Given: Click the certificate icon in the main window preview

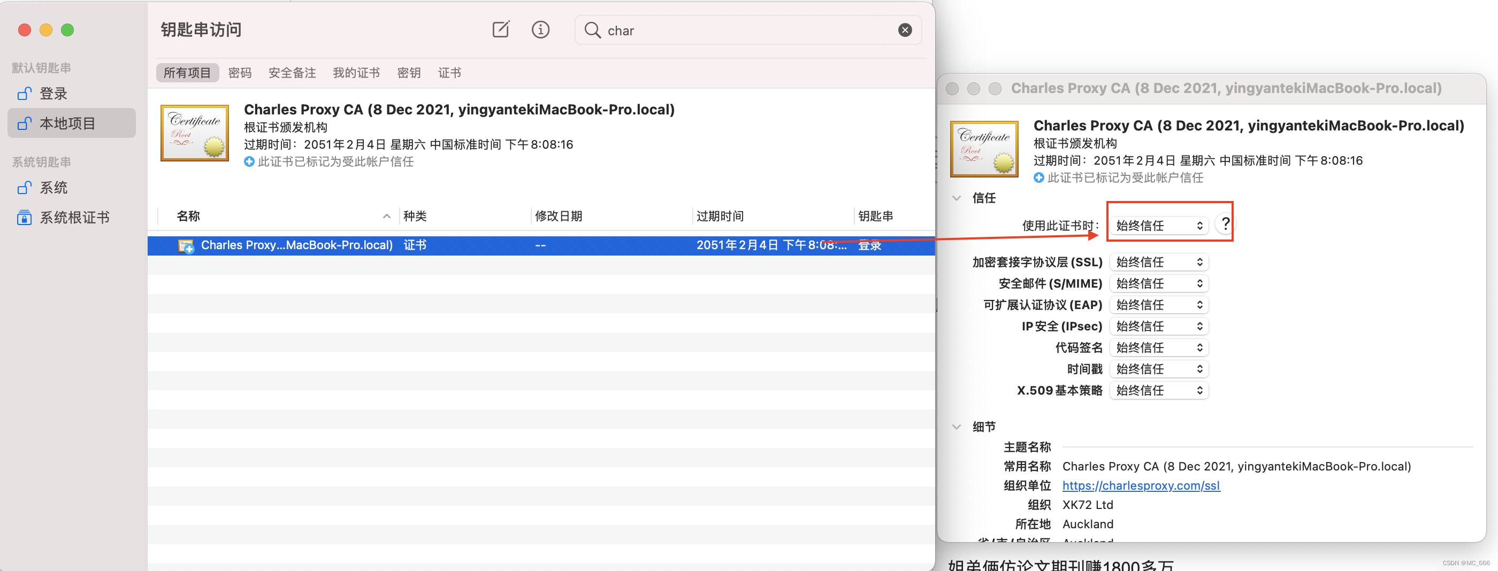Looking at the screenshot, I should pos(195,133).
